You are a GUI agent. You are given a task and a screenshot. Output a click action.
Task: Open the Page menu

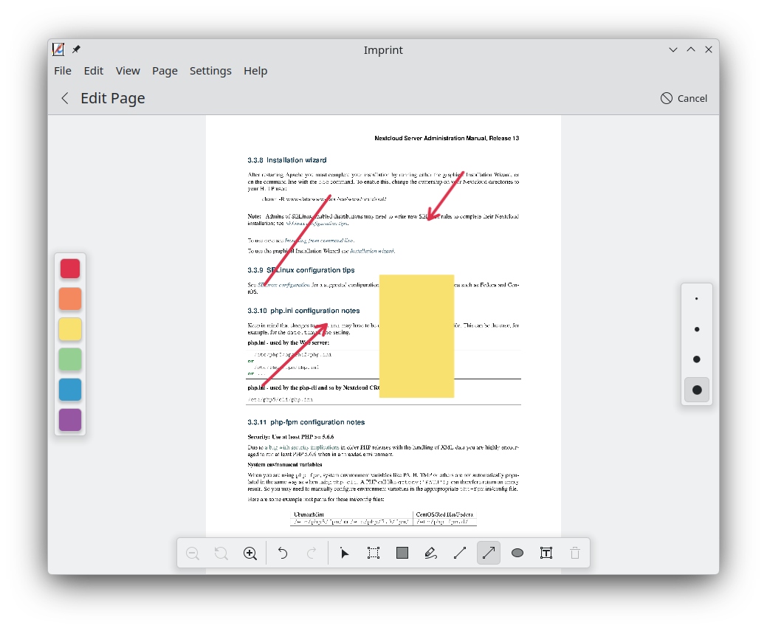pos(165,71)
